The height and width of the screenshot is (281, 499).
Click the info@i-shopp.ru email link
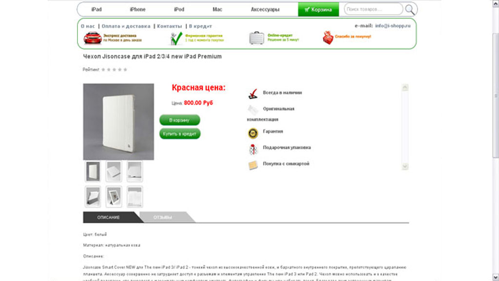click(393, 25)
